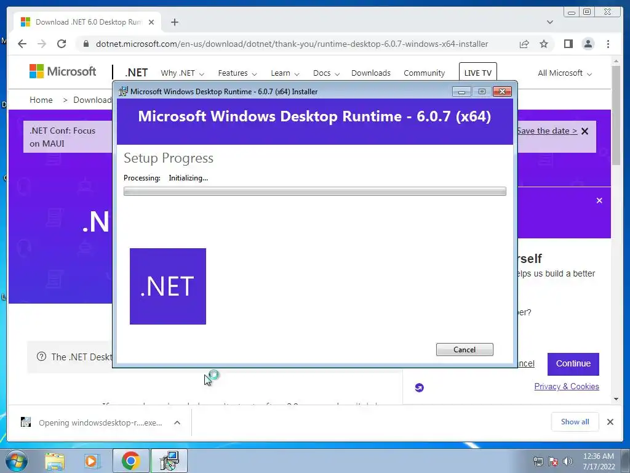Click the LIVE TV button

click(477, 73)
